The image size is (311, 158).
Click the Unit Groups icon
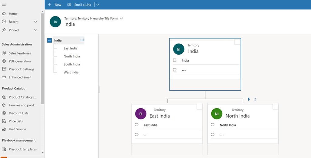4,129
